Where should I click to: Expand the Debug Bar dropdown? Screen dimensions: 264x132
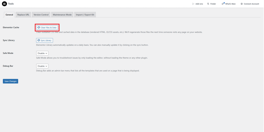point(42,66)
